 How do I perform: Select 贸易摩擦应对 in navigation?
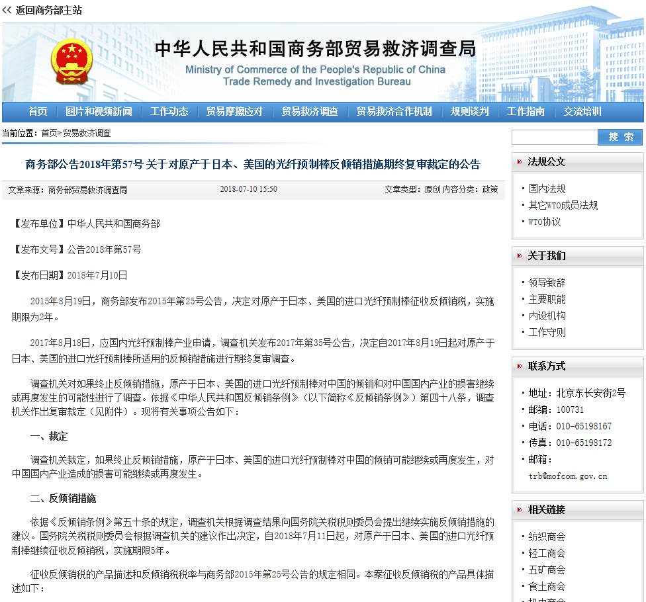234,112
